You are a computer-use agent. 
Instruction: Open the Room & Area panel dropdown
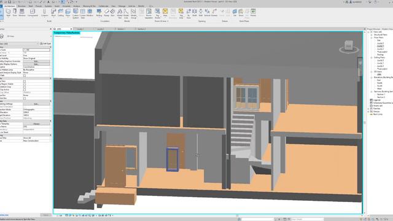161,21
